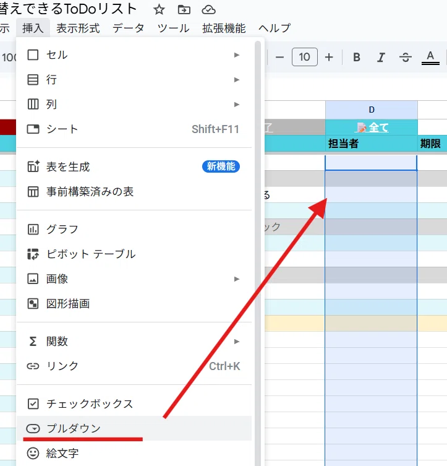Expand the 列 submenu
This screenshot has width=447, height=466.
coord(134,105)
